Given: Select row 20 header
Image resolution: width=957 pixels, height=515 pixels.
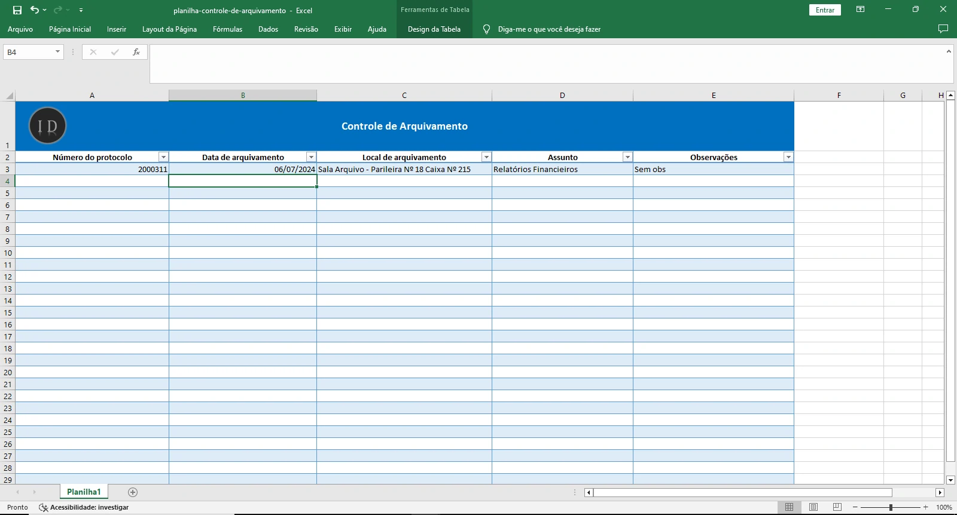Looking at the screenshot, I should click(8, 372).
